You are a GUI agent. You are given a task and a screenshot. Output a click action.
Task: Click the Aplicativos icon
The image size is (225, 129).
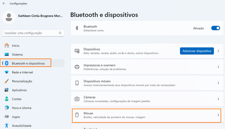click(7, 90)
